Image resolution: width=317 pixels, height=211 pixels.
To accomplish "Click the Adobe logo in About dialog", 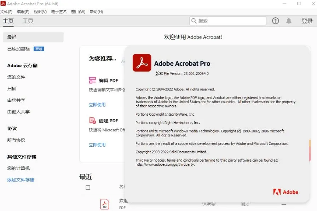I will click(286, 192).
